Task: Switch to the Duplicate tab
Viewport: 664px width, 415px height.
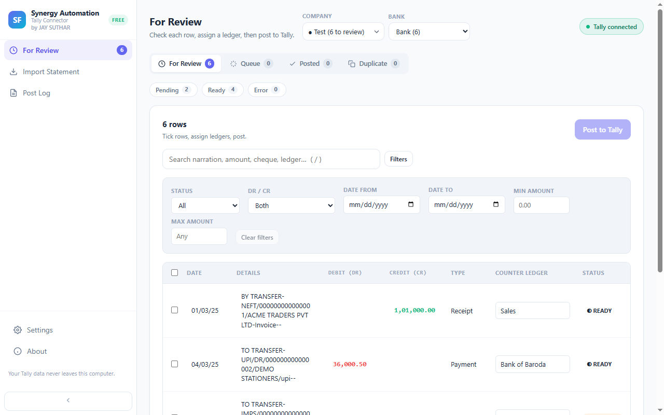Action: 374,63
